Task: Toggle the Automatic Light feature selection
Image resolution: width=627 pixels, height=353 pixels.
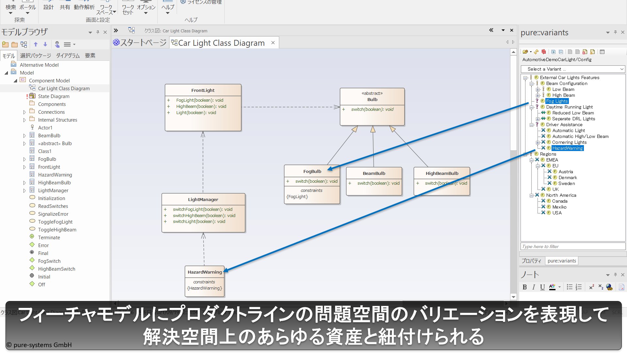Action: 543,130
